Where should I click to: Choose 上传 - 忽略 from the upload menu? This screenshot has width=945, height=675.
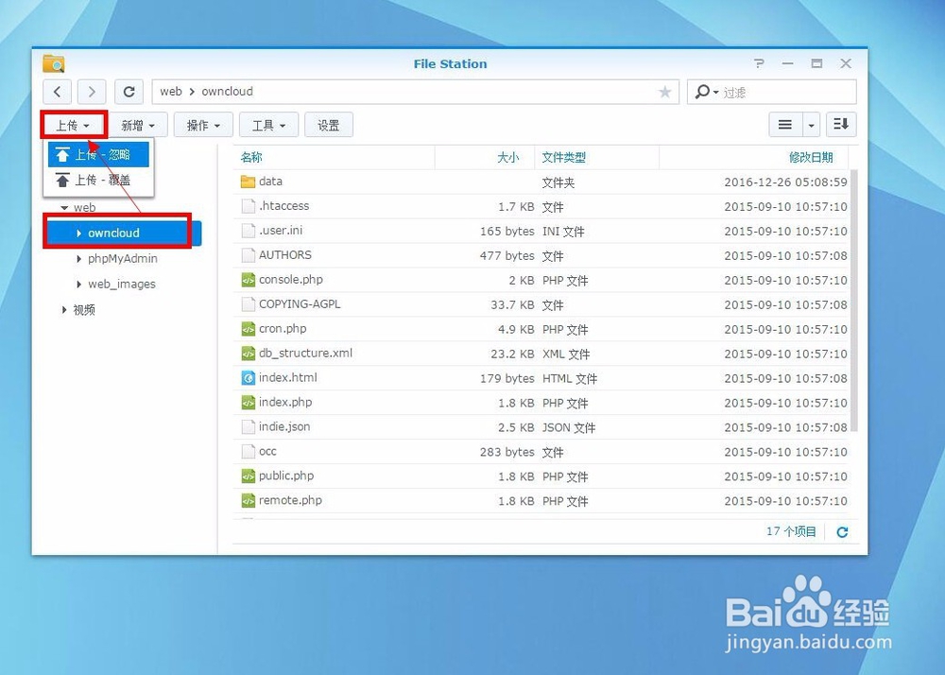(x=98, y=155)
